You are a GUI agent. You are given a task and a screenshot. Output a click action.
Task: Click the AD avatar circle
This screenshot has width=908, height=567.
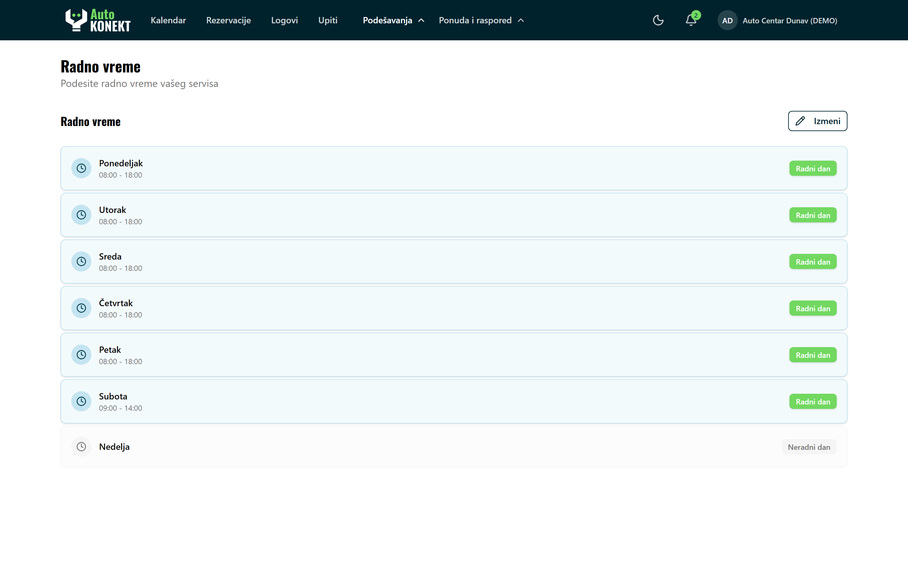coord(727,20)
